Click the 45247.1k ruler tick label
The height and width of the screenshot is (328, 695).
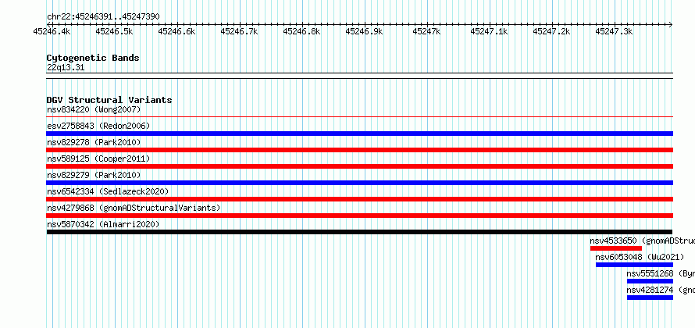click(489, 31)
